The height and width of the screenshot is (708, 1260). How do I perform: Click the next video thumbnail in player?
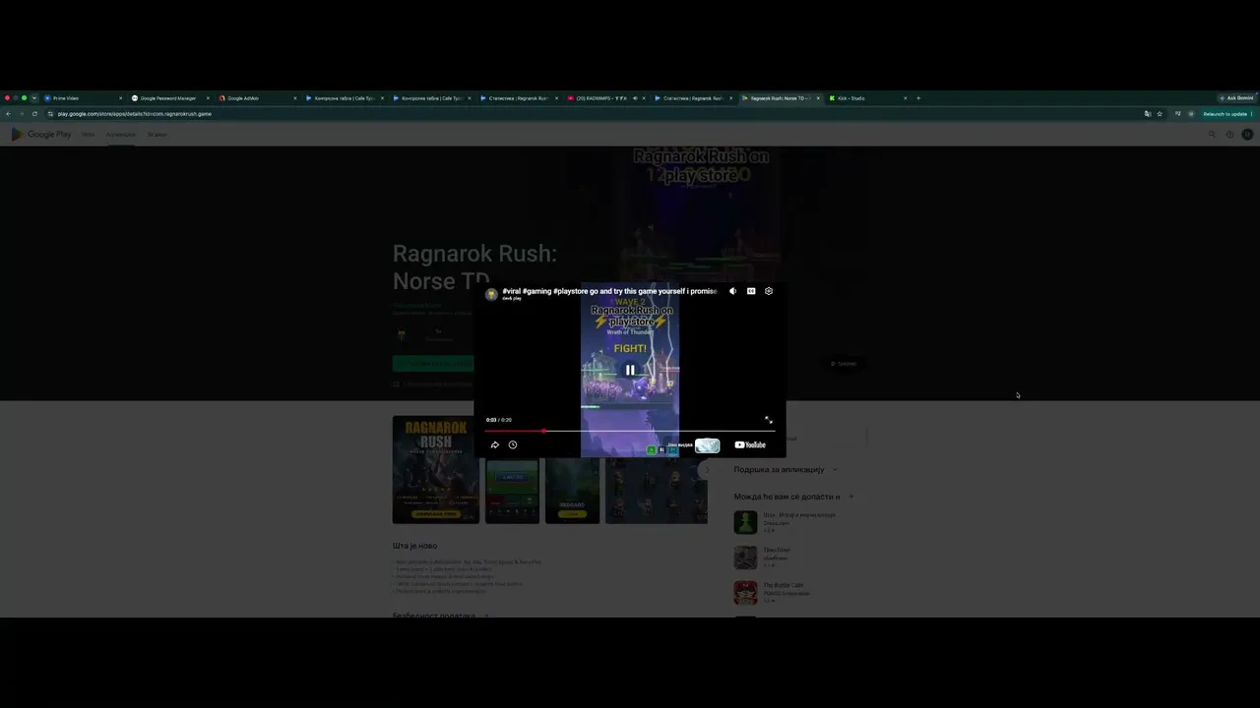pyautogui.click(x=707, y=445)
